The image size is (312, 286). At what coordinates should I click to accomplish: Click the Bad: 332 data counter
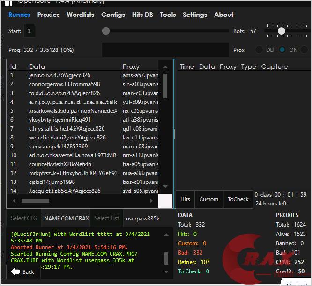point(190,253)
